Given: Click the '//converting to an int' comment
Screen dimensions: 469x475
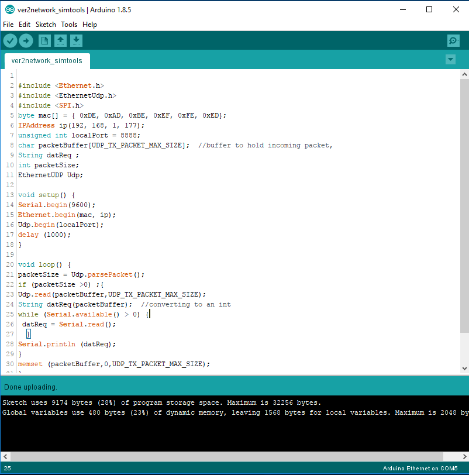Looking at the screenshot, I should (186, 304).
